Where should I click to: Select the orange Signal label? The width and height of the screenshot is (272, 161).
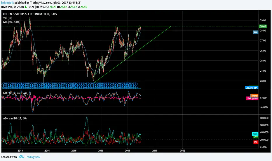coord(254,95)
